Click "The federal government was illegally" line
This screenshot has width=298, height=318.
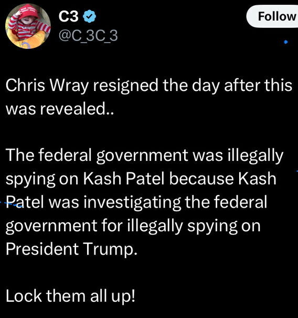pos(145,156)
